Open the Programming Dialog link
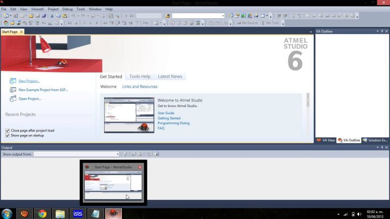The height and width of the screenshot is (219, 390). coord(174,123)
